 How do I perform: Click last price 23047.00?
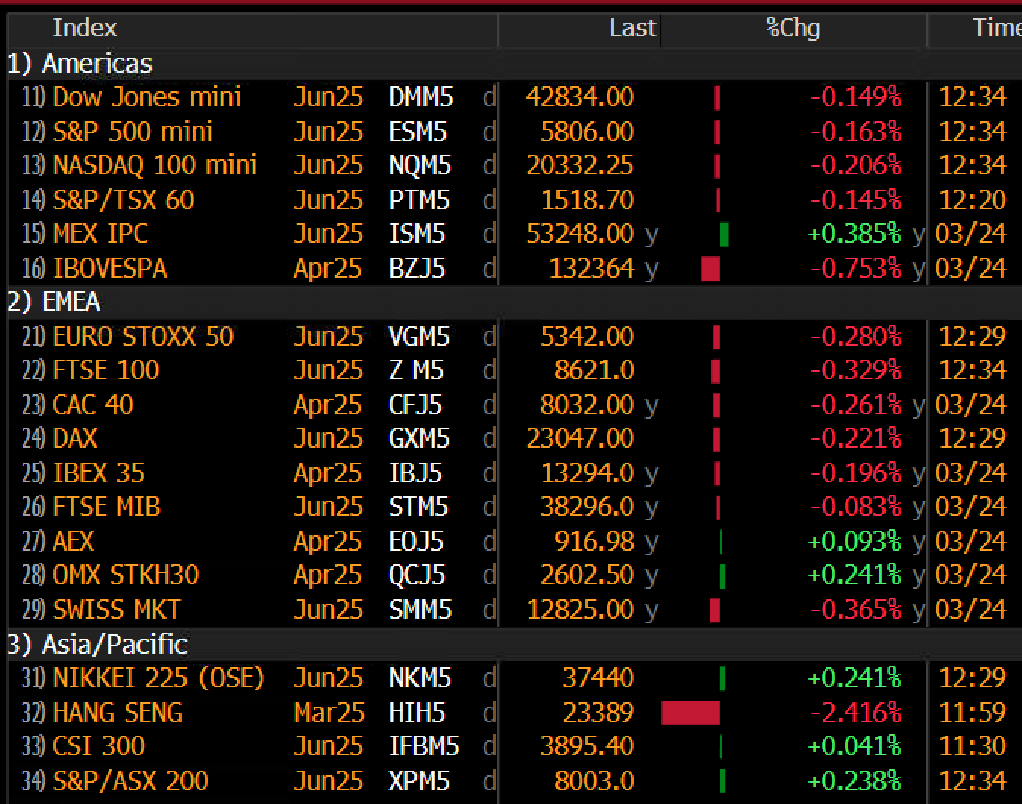pyautogui.click(x=580, y=438)
